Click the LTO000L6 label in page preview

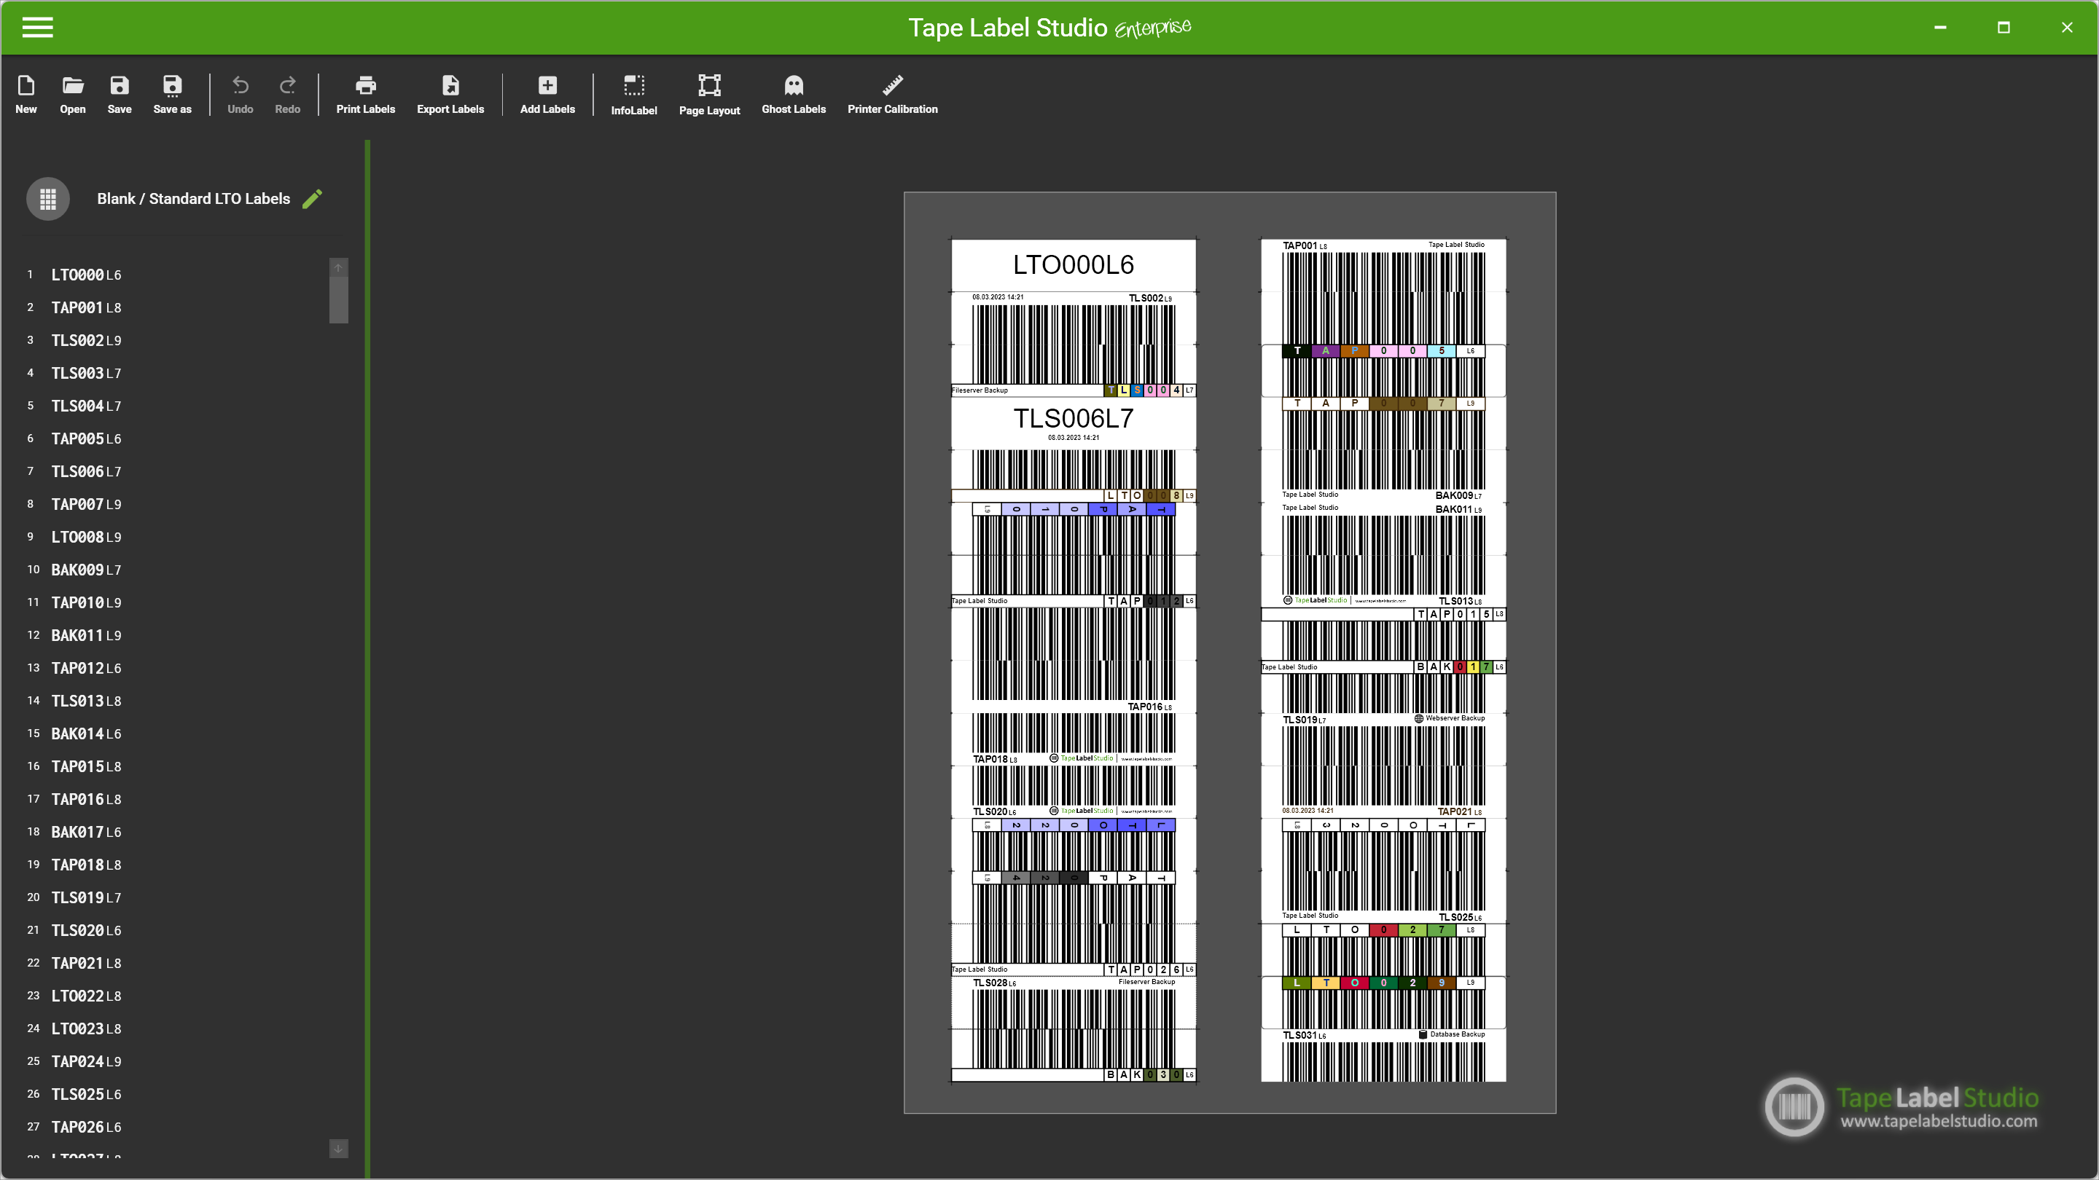(1073, 264)
